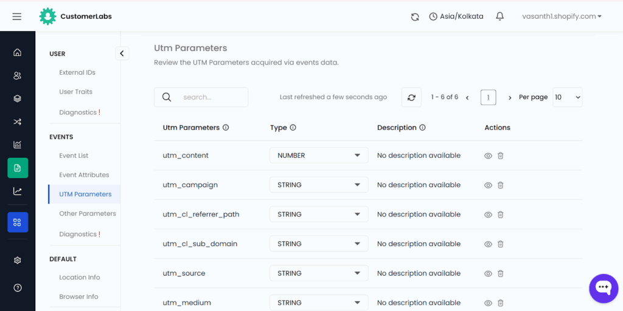Open type dropdown for utm_cl_sub_domain
The width and height of the screenshot is (623, 311).
319,244
